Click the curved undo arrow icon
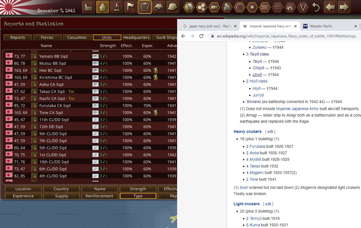 [x=316, y=7]
